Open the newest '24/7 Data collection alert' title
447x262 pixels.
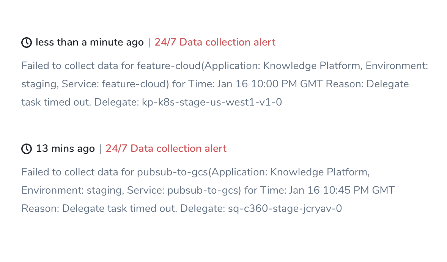(x=215, y=42)
